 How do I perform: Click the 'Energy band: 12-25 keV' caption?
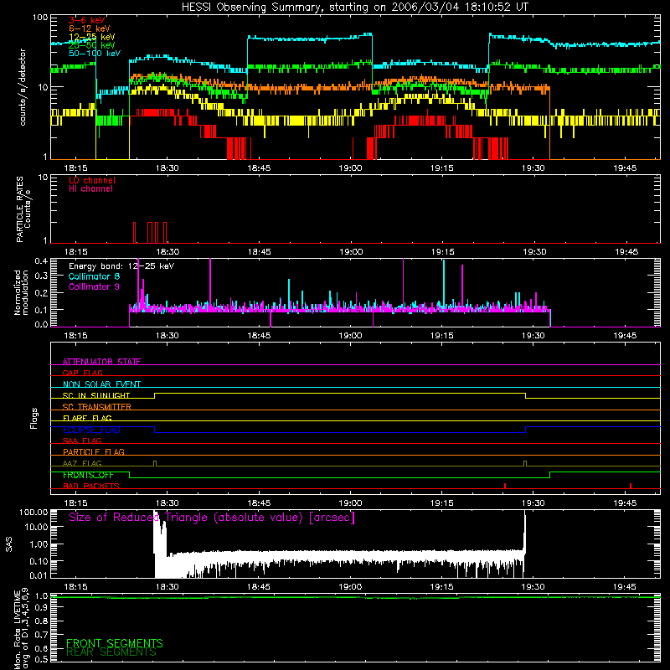(121, 266)
